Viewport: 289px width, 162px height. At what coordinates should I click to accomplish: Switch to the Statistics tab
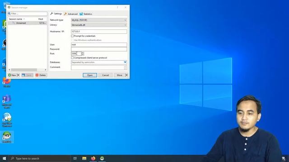(x=86, y=14)
